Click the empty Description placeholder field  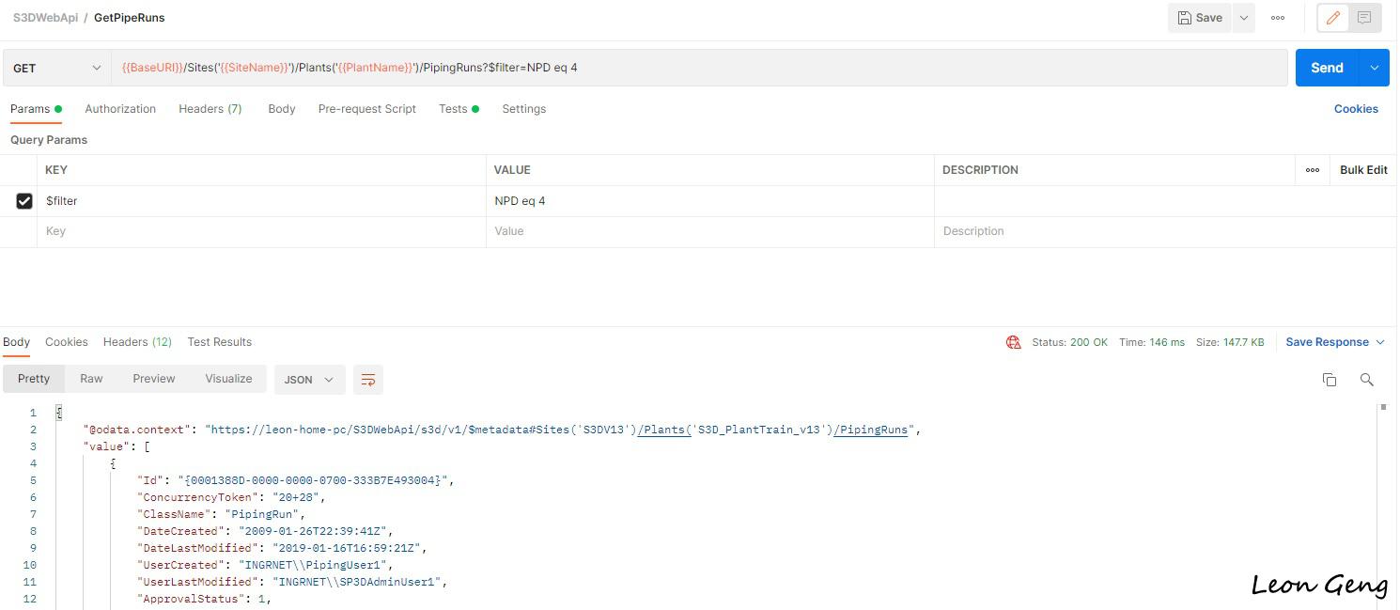coord(1165,231)
